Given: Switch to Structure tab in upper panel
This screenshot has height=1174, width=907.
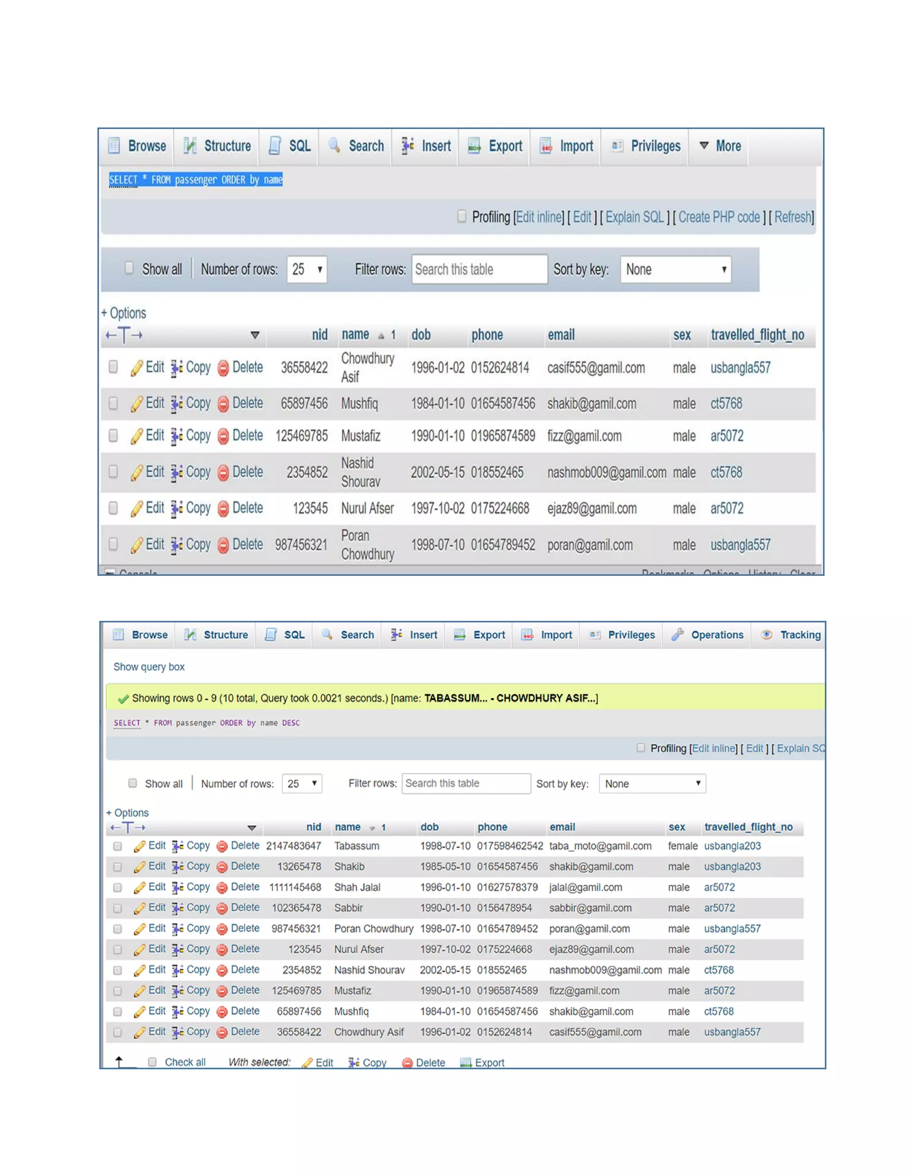Looking at the screenshot, I should click(x=217, y=146).
